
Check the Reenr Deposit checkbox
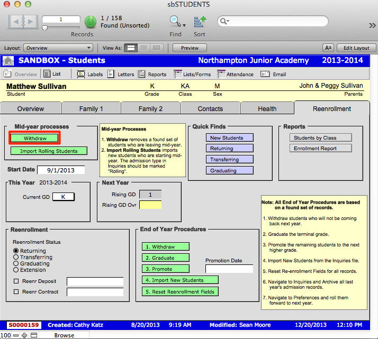(16, 281)
